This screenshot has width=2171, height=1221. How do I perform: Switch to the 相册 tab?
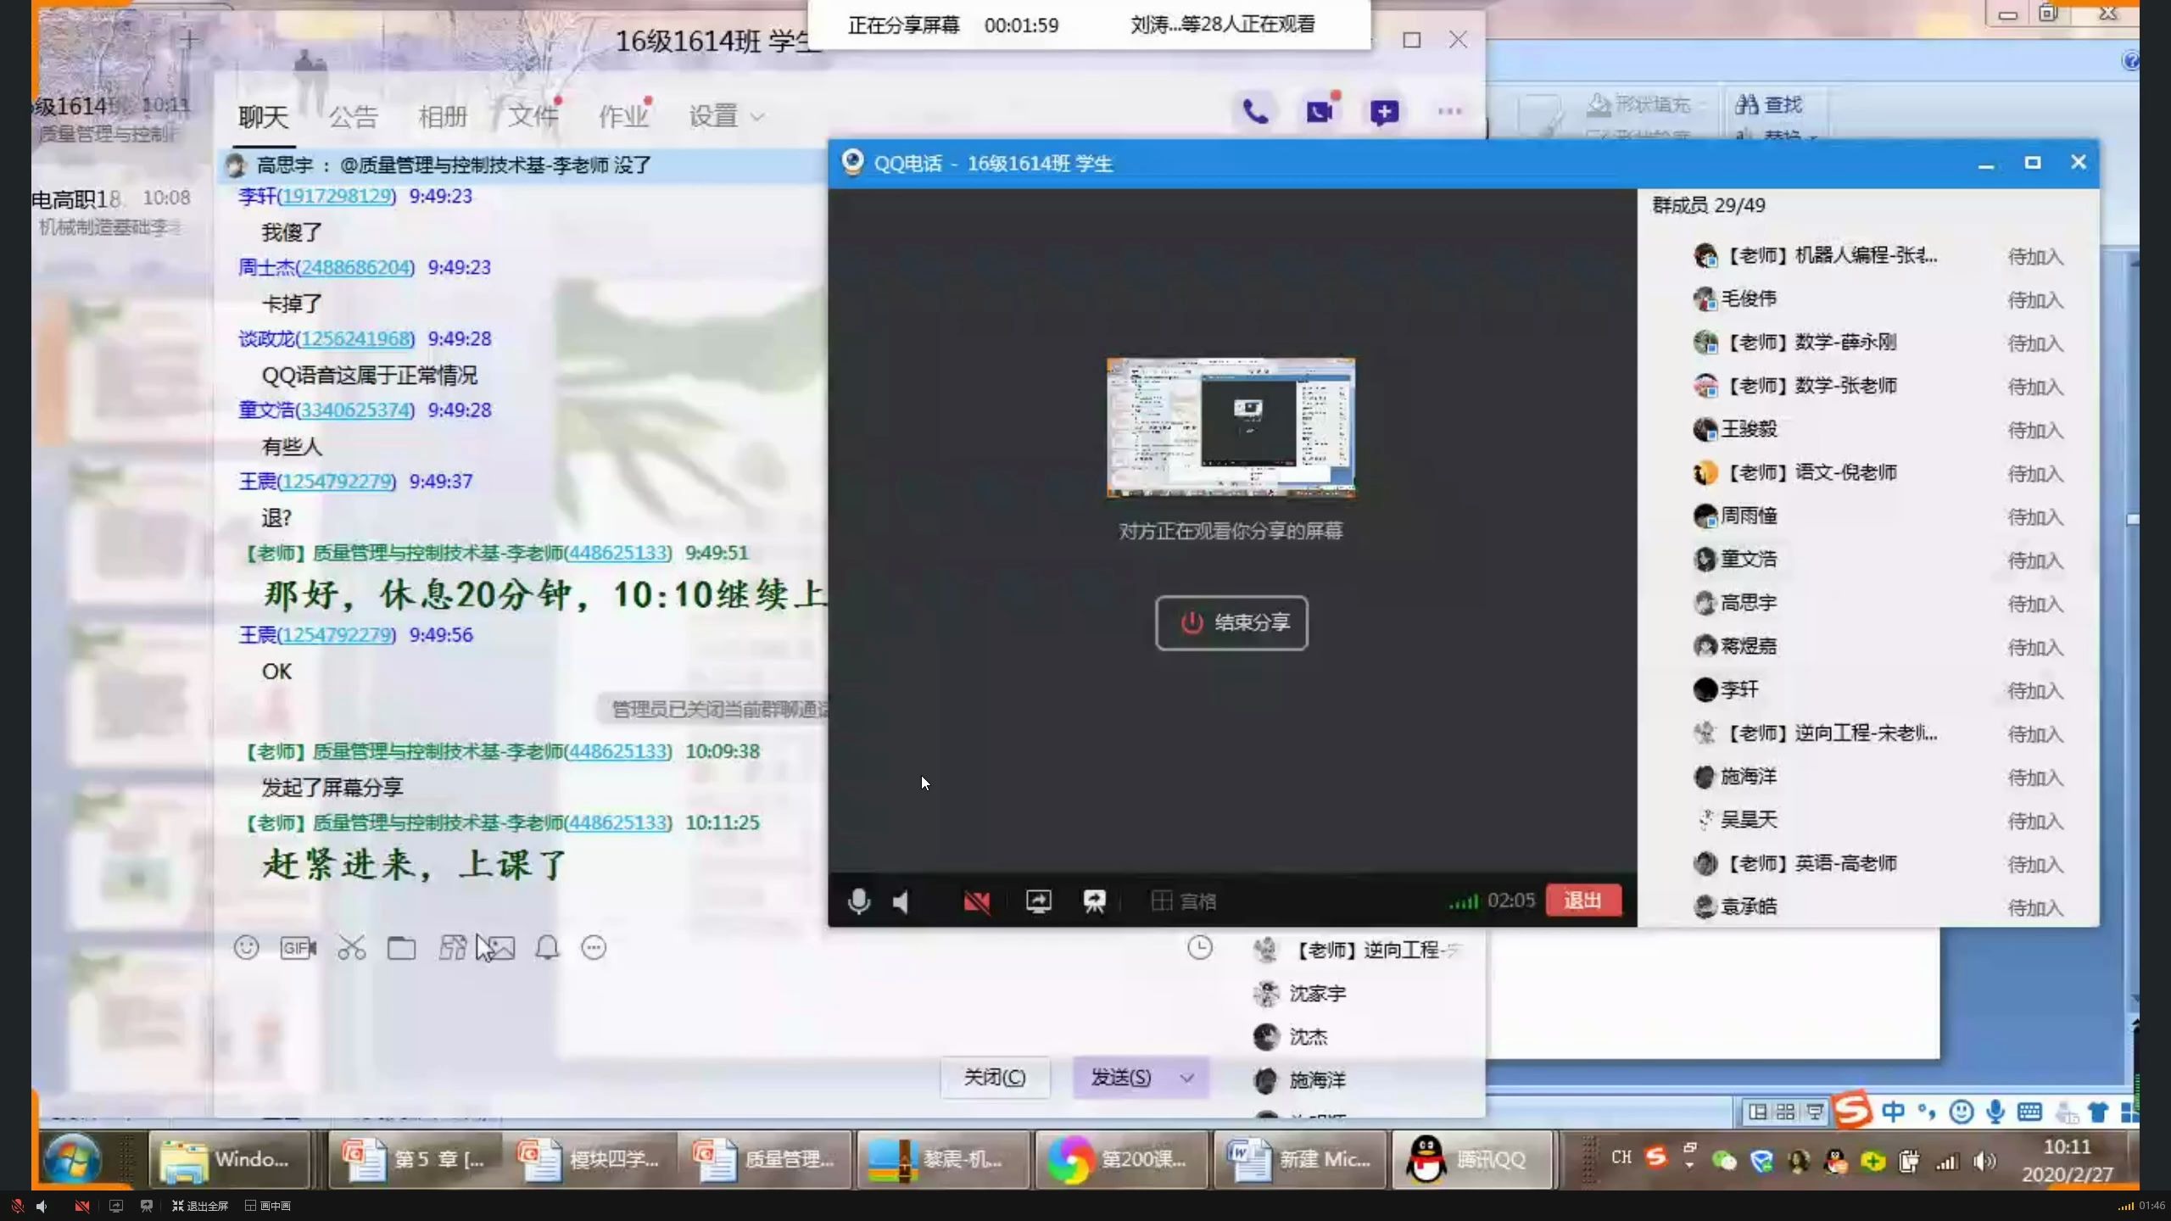[x=443, y=116]
